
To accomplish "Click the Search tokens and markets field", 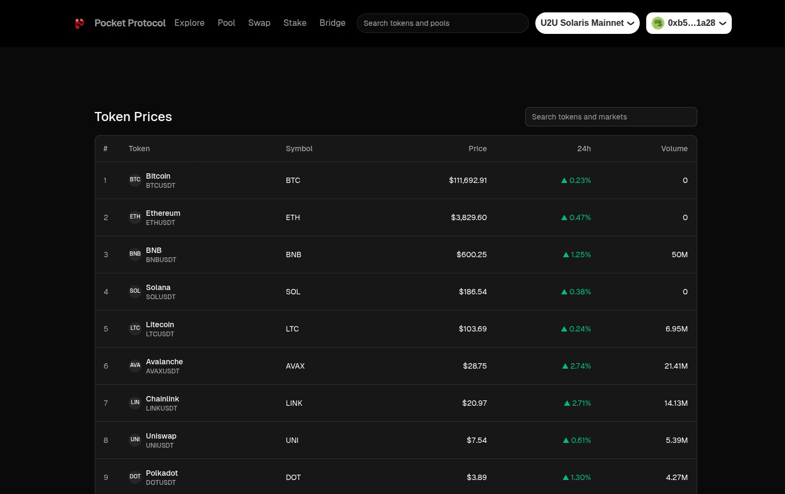I will click(x=611, y=117).
